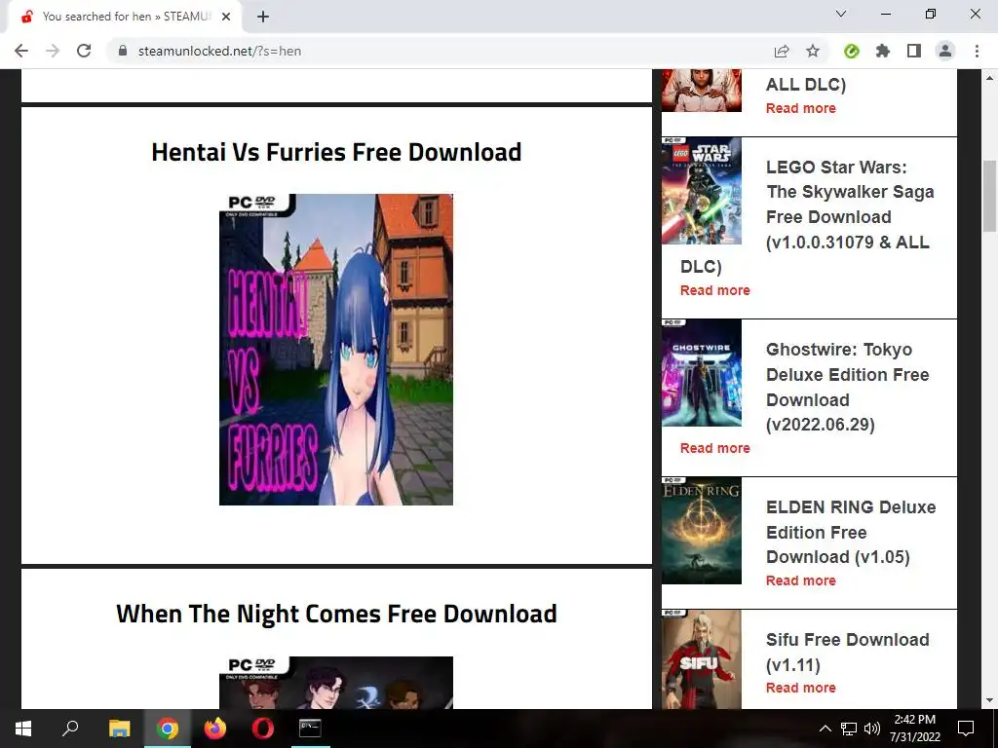Image resolution: width=998 pixels, height=748 pixels.
Task: Open the notification center icon
Action: click(x=966, y=729)
